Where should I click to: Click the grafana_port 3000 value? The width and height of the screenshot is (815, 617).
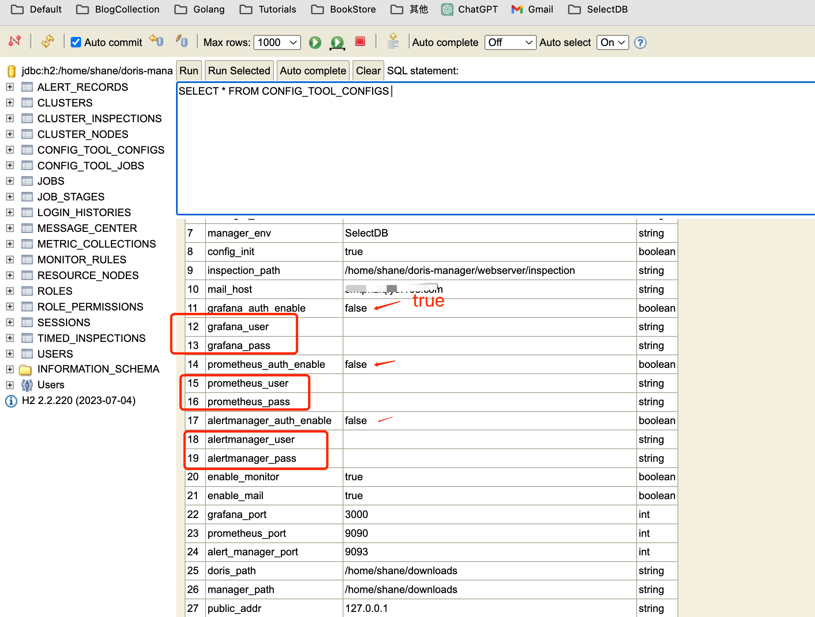pyautogui.click(x=356, y=514)
